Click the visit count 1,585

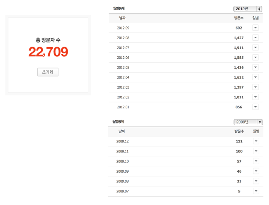(239, 58)
